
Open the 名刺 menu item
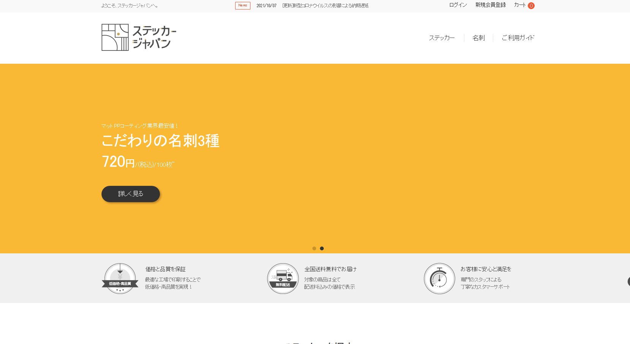point(478,38)
